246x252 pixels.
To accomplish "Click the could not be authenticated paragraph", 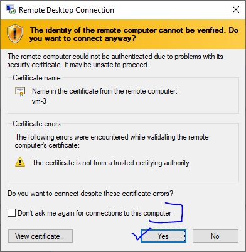I will pyautogui.click(x=115, y=61).
